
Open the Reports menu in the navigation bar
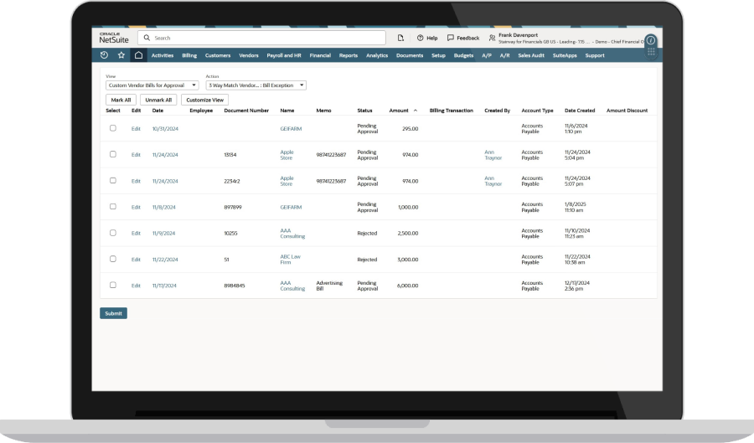pyautogui.click(x=349, y=55)
